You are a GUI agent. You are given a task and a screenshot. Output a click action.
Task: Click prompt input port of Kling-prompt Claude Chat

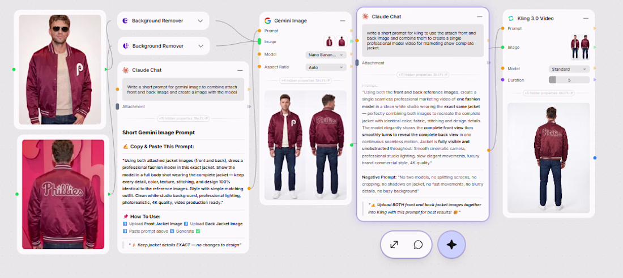point(357,40)
